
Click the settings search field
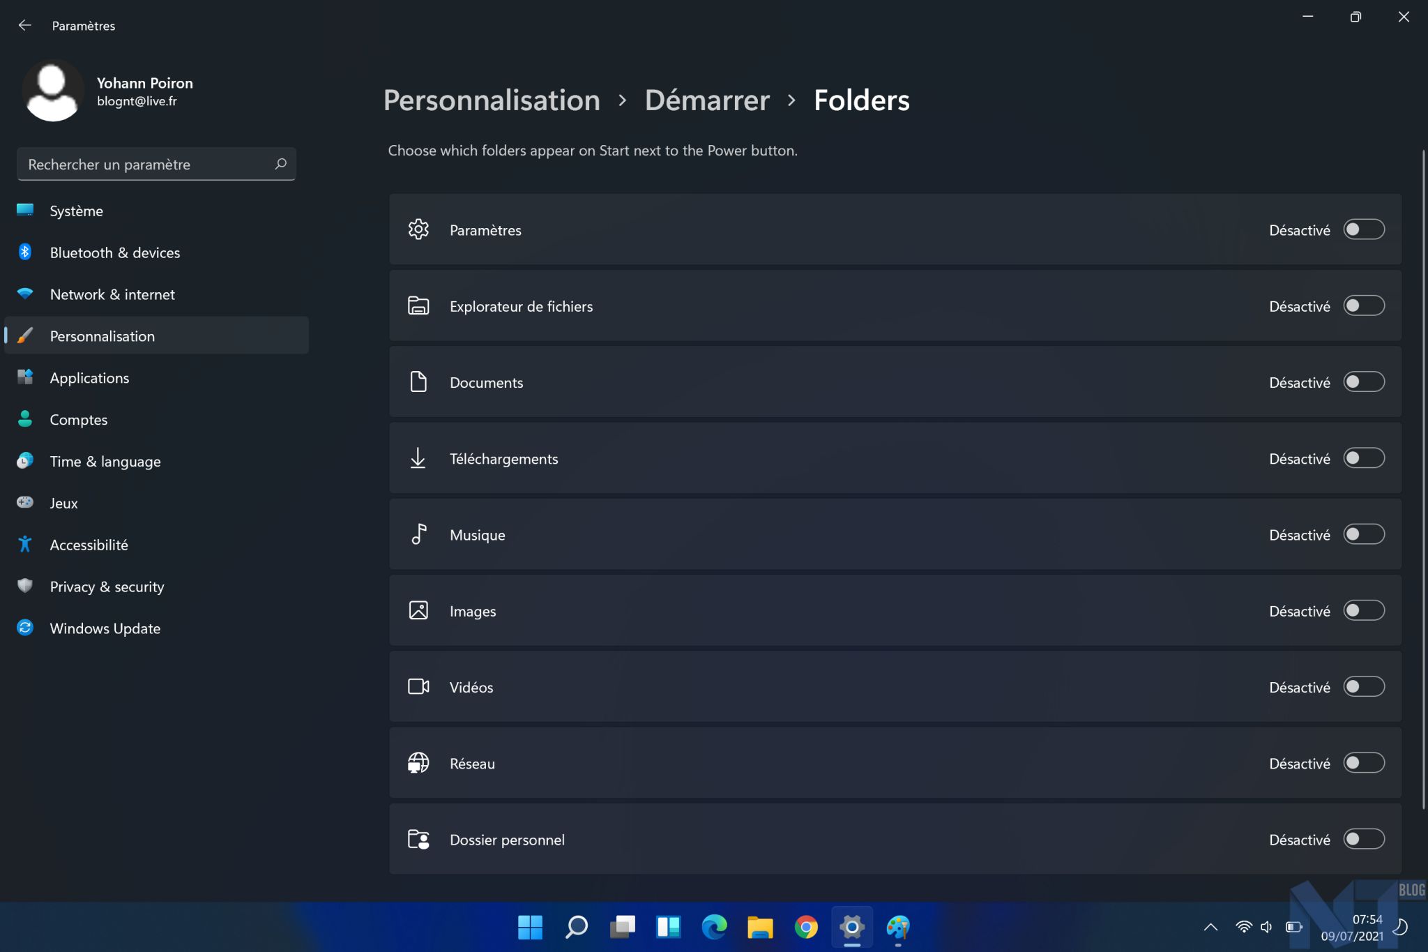tap(156, 164)
